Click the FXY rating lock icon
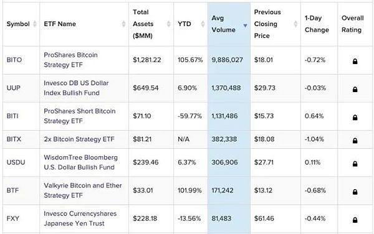This screenshot has height=234, width=374. coord(355,220)
